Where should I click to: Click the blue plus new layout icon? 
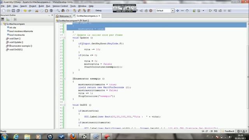177,10
